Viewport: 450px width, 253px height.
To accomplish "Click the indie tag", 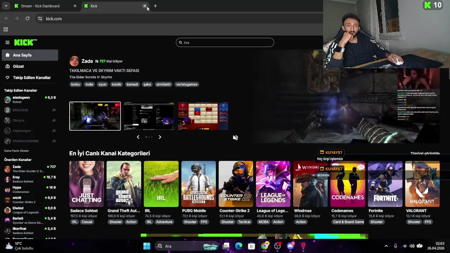I will click(89, 84).
